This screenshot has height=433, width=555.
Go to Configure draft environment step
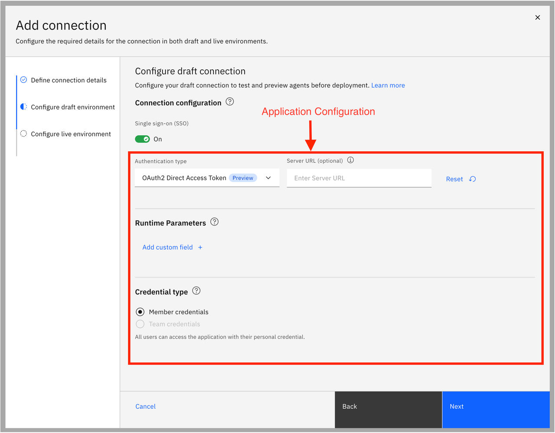[73, 107]
